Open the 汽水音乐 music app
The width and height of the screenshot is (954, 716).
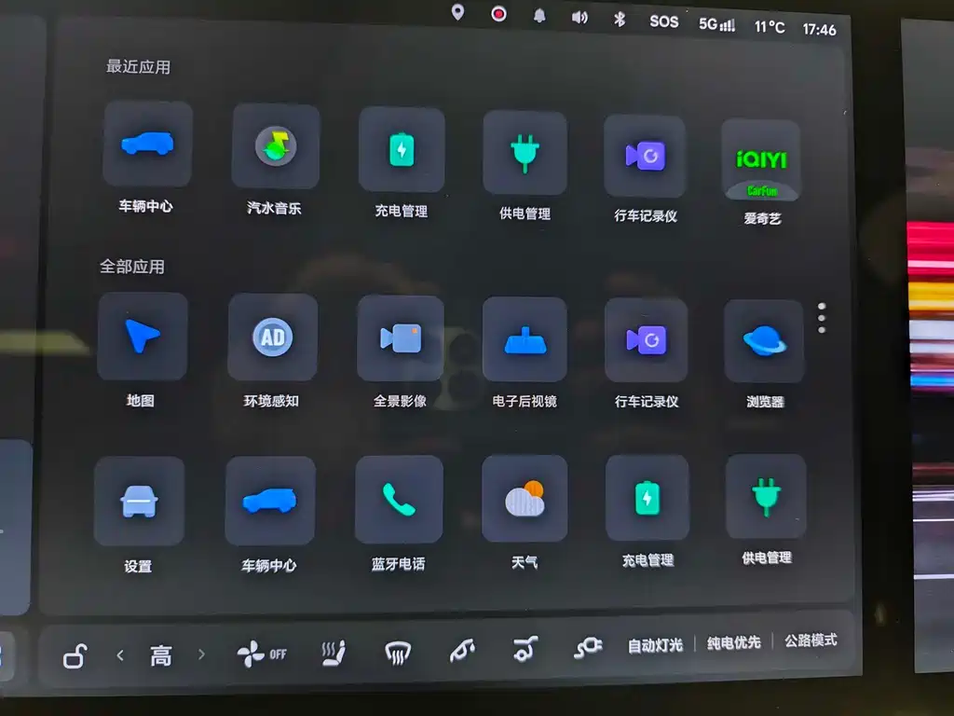[x=275, y=147]
